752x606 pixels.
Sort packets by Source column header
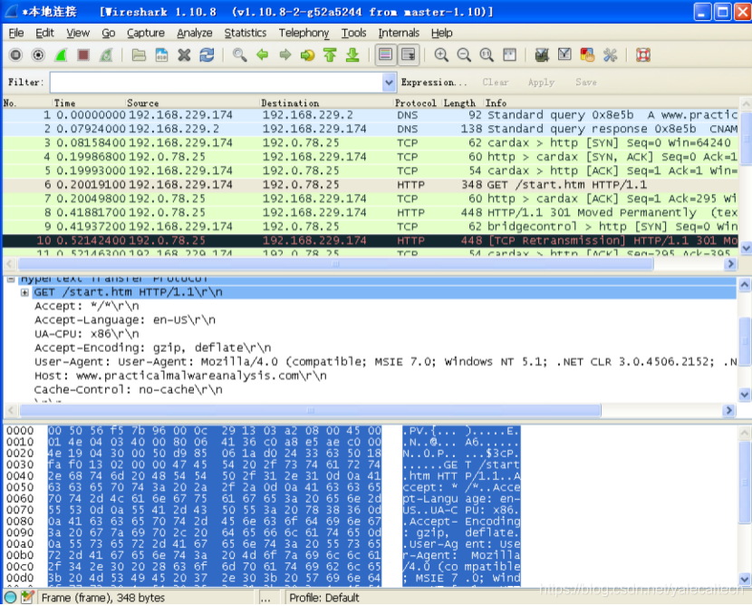[192, 103]
